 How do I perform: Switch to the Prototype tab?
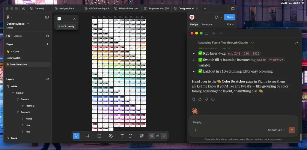pyautogui.click(x=207, y=24)
